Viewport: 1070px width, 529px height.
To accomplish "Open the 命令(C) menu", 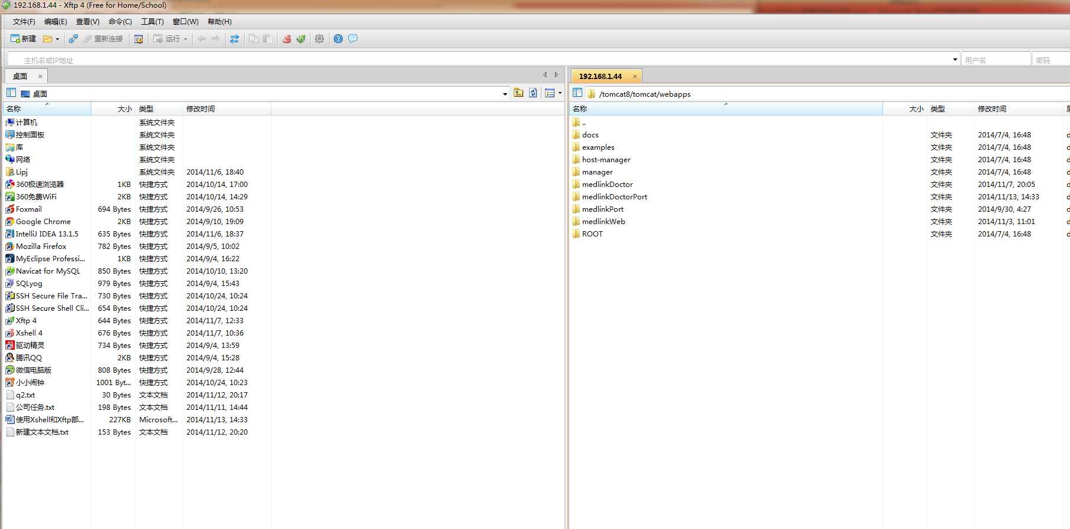I will (x=120, y=22).
